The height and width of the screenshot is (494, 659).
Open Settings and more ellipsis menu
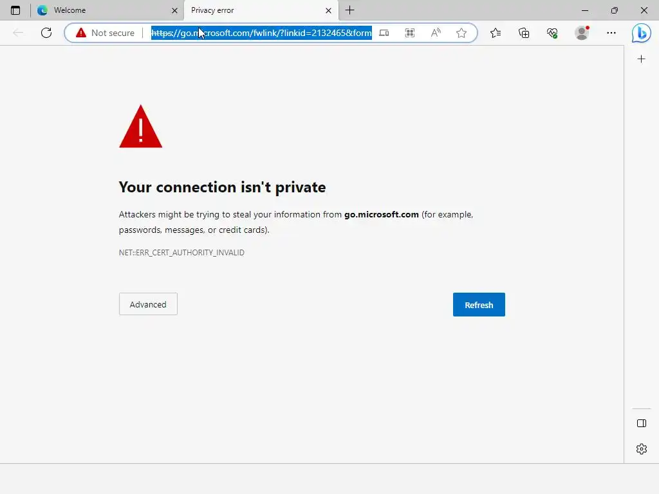tap(611, 33)
